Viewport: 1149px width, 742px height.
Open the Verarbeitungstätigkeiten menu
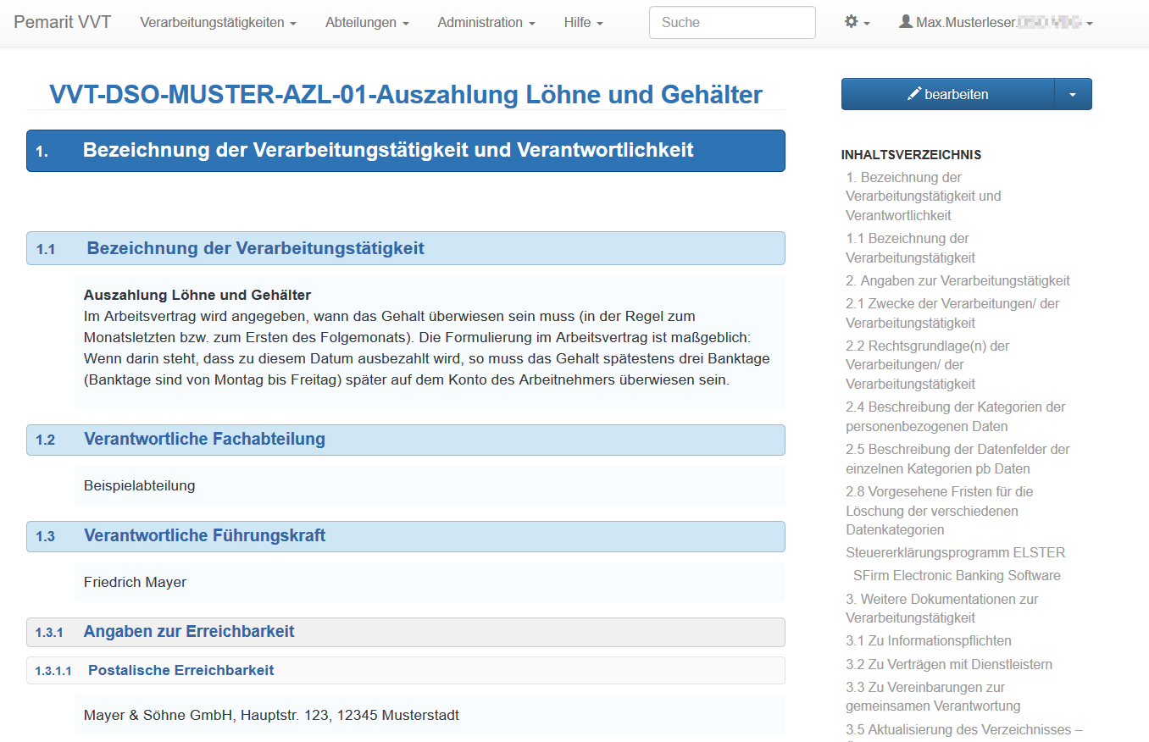tap(218, 23)
